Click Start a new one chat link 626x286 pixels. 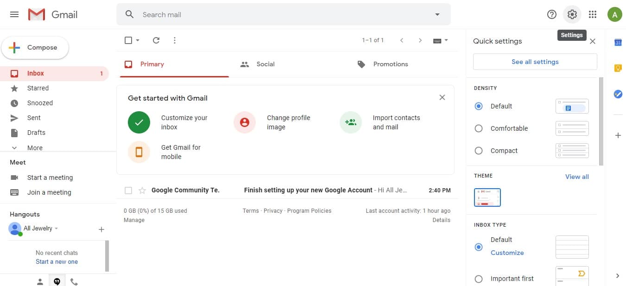coord(57,262)
